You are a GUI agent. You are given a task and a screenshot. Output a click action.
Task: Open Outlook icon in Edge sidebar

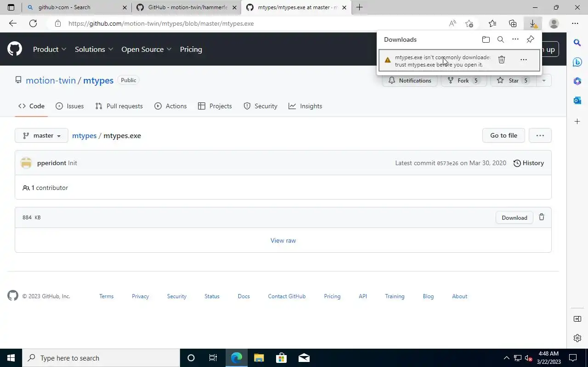click(x=577, y=100)
